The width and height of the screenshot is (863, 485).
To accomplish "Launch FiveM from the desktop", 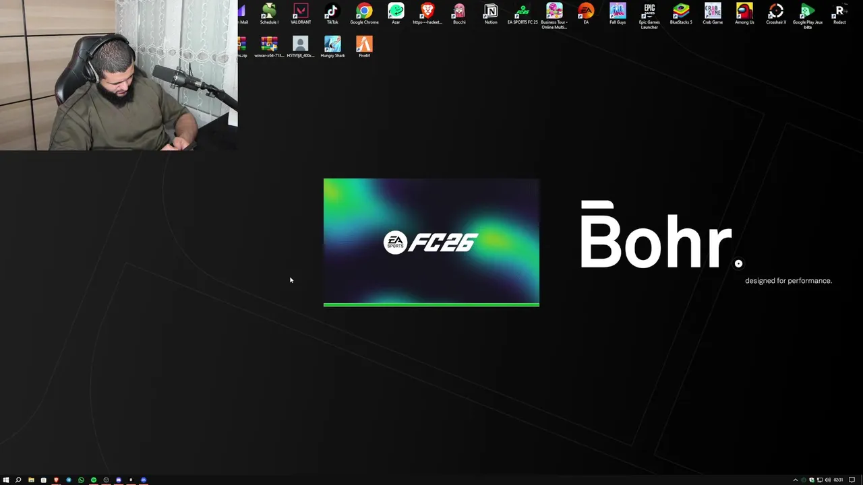I will click(x=364, y=47).
